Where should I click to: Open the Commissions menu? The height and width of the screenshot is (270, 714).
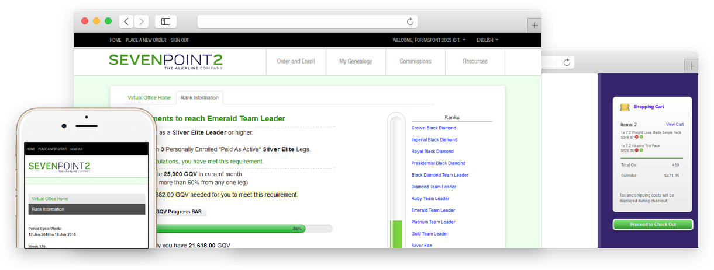tap(415, 61)
